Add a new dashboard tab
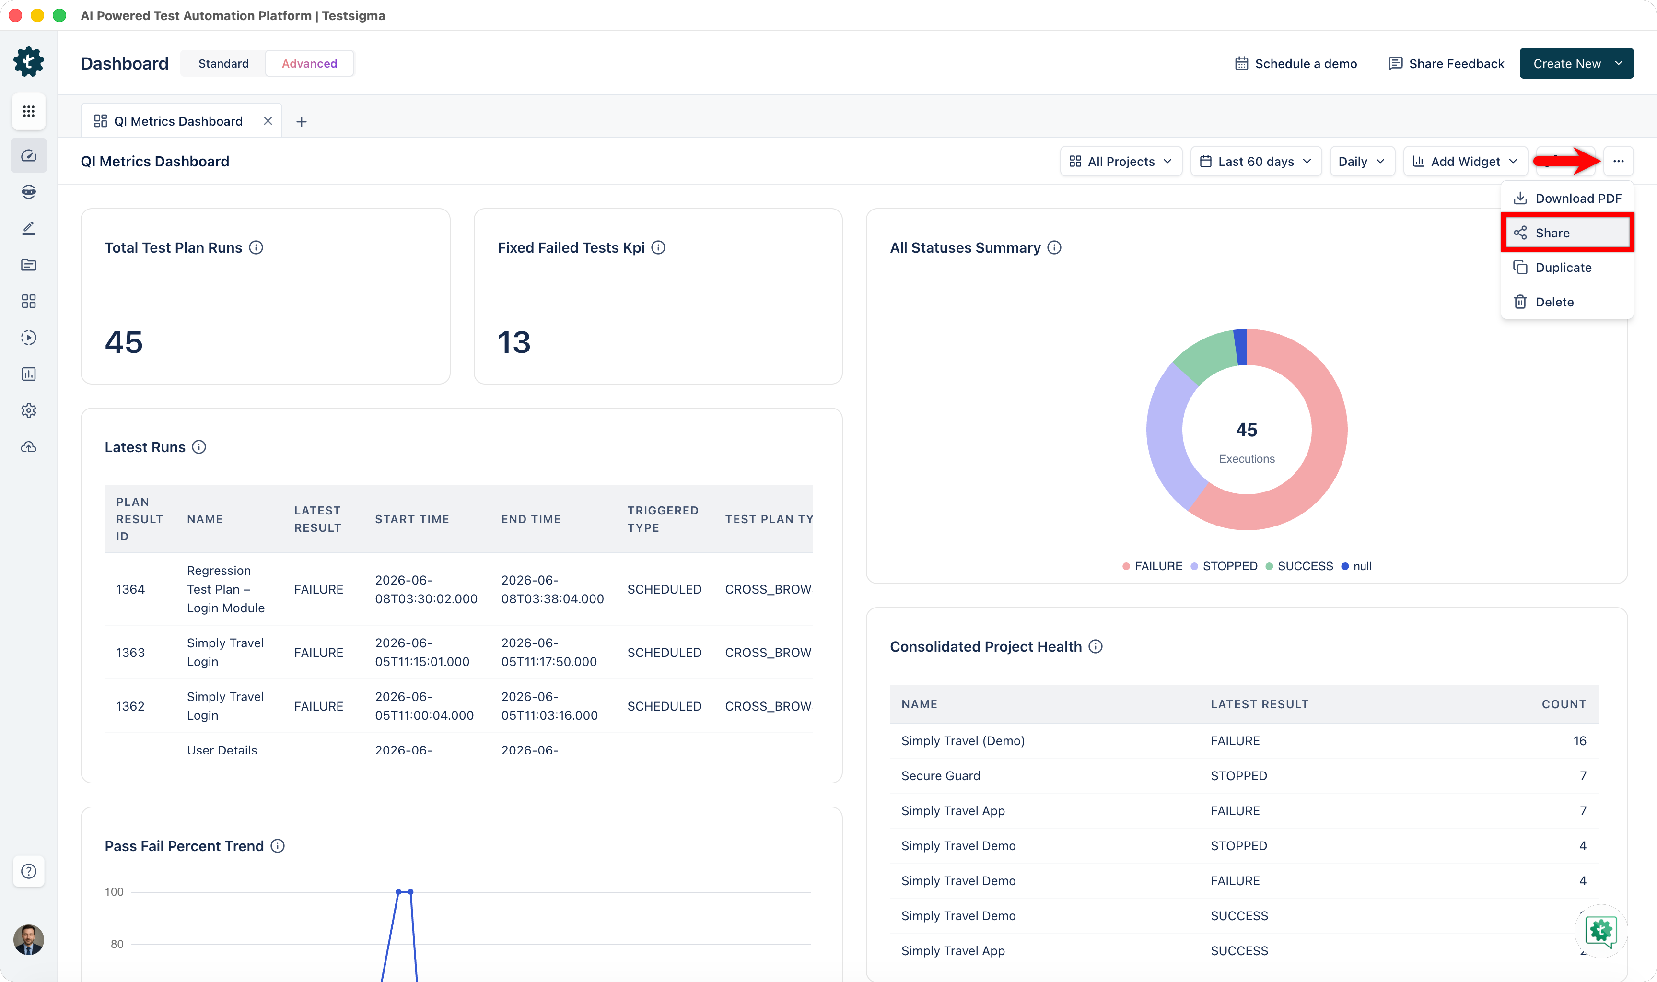This screenshot has height=982, width=1657. point(301,122)
